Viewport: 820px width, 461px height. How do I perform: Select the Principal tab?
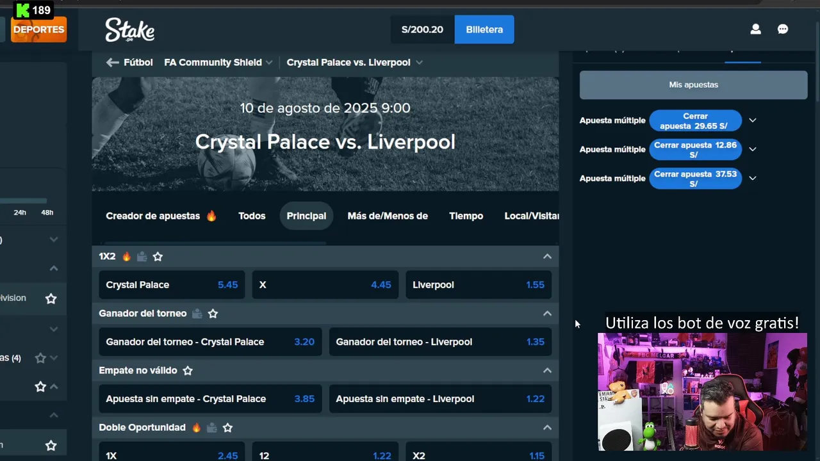306,216
